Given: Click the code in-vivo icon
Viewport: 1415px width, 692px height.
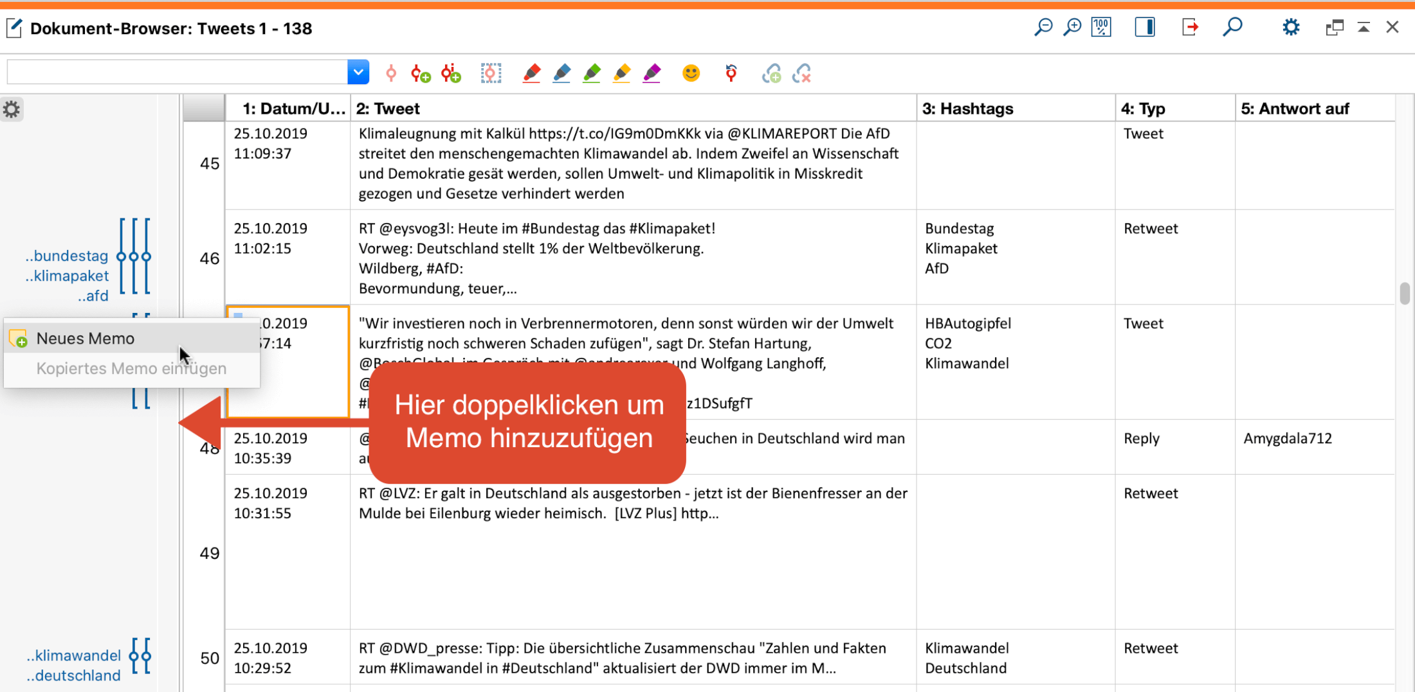Looking at the screenshot, I should click(x=452, y=73).
